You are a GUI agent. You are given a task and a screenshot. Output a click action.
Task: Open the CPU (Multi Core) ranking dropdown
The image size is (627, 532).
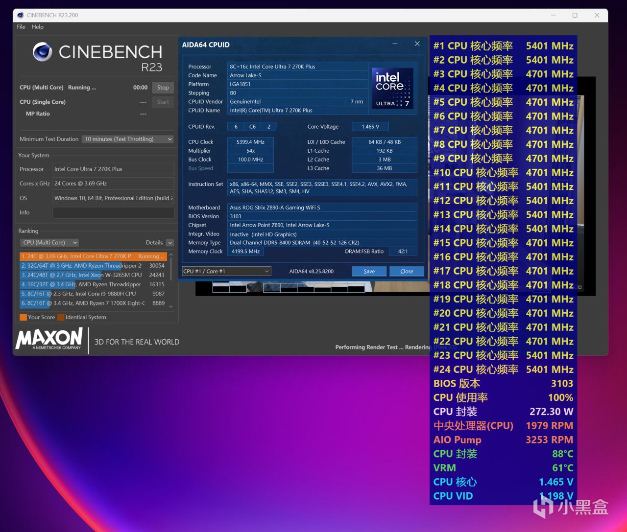tap(49, 243)
